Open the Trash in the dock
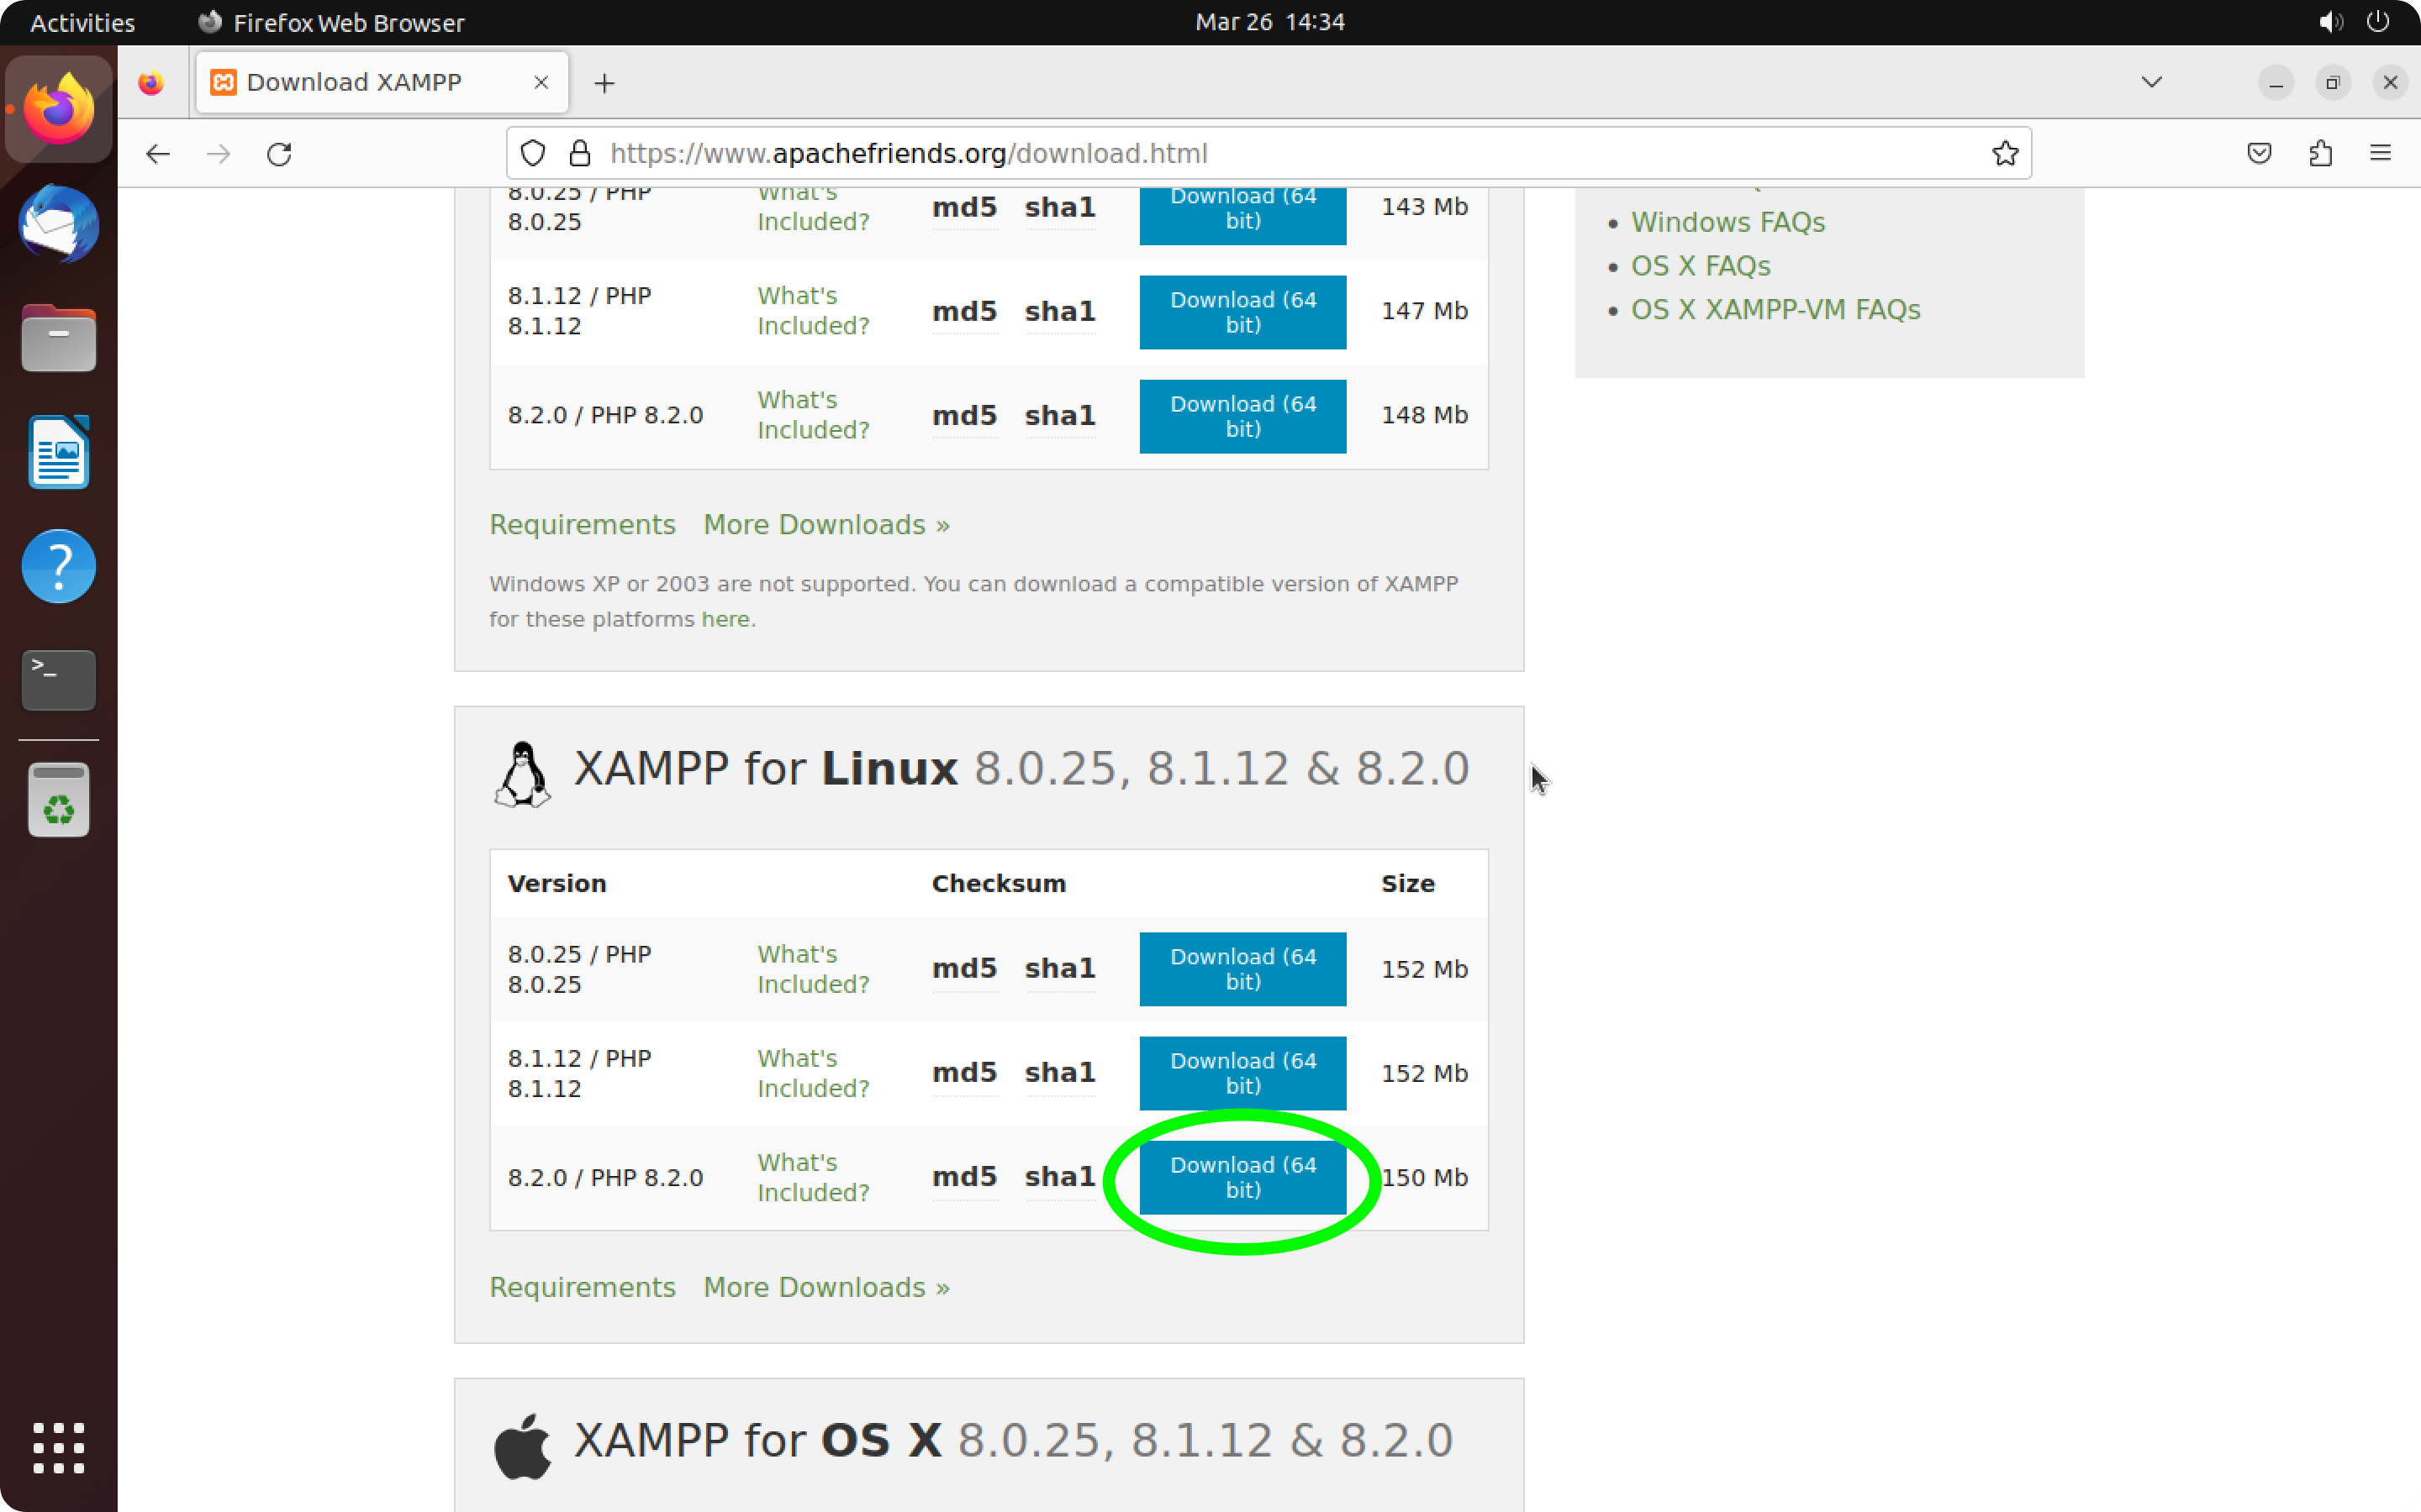Screen dimensions: 2421x1512 coord(58,800)
